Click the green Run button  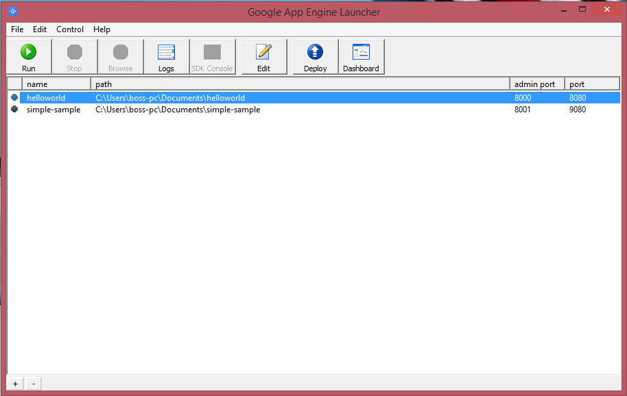click(x=29, y=57)
